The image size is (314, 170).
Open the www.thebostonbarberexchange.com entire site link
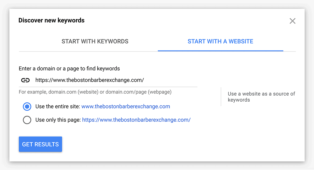click(126, 107)
